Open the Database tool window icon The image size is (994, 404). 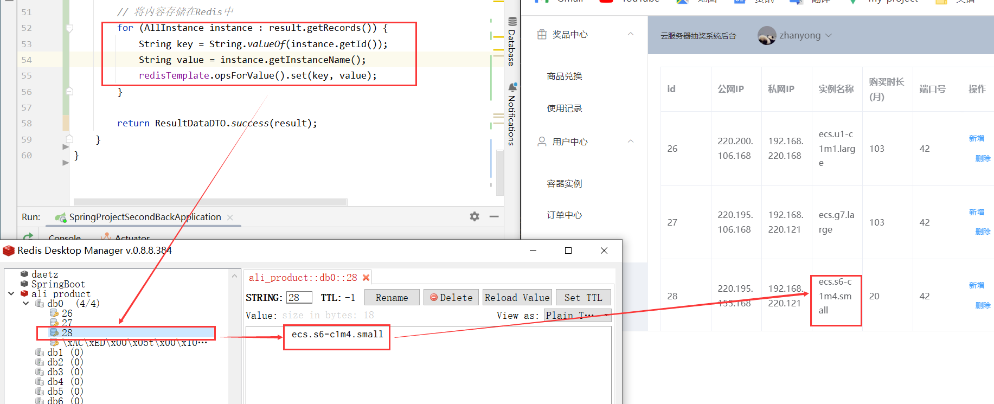point(512,22)
